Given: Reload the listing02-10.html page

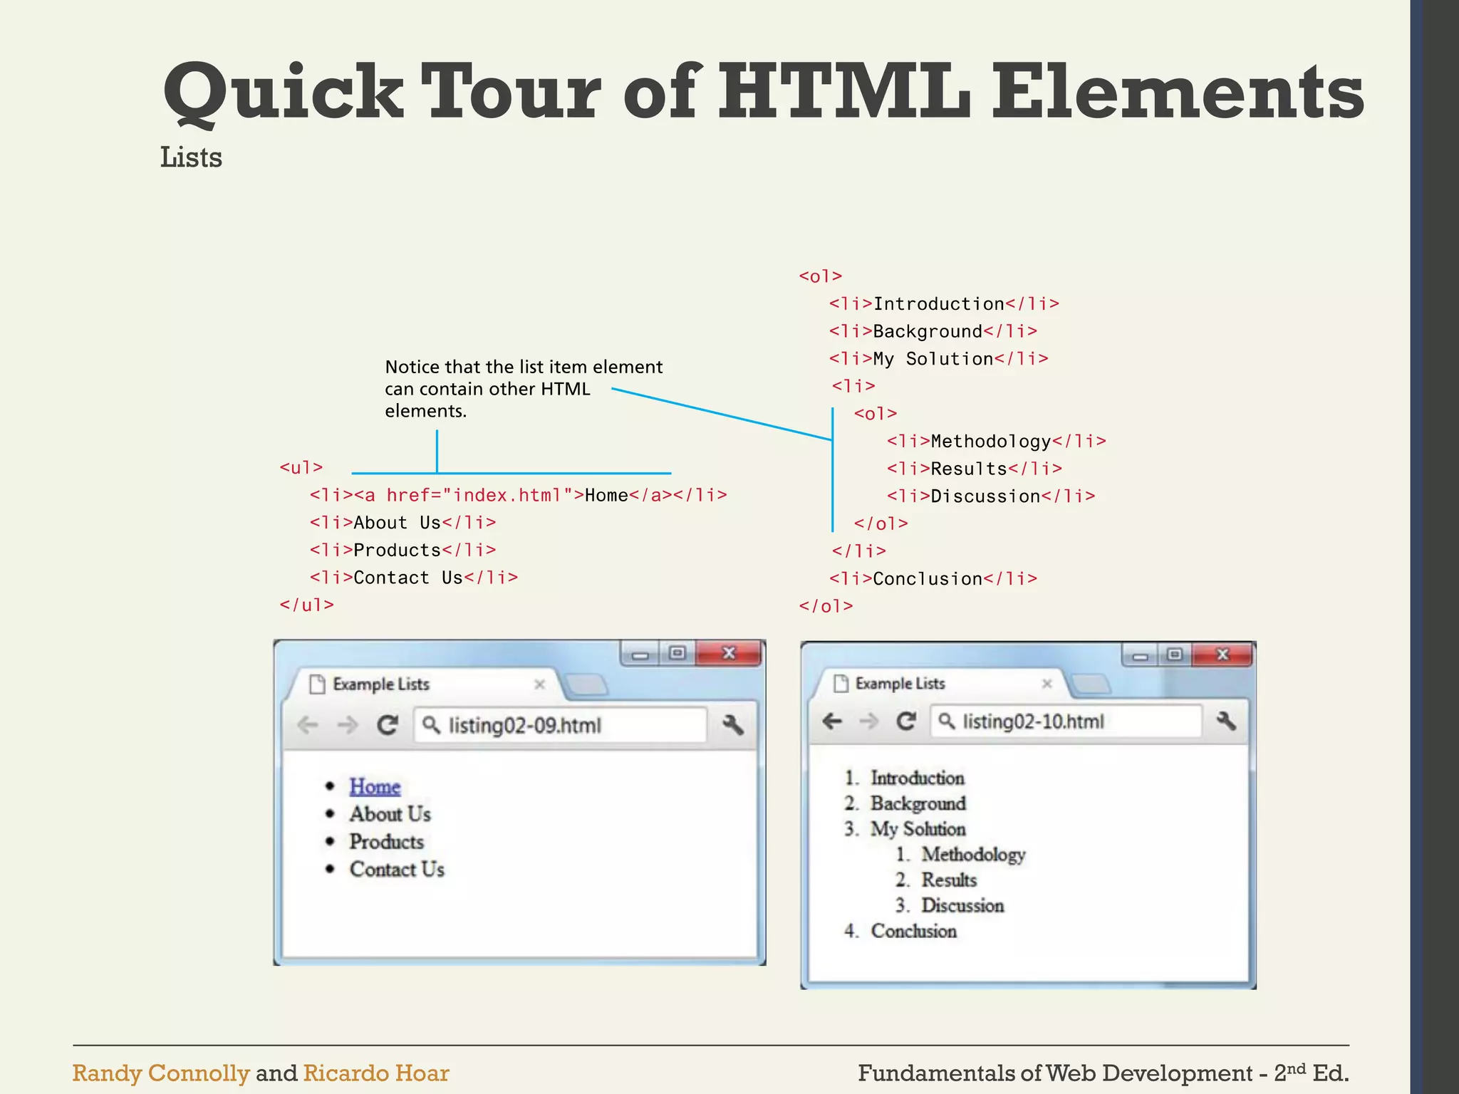Looking at the screenshot, I should pyautogui.click(x=906, y=721).
